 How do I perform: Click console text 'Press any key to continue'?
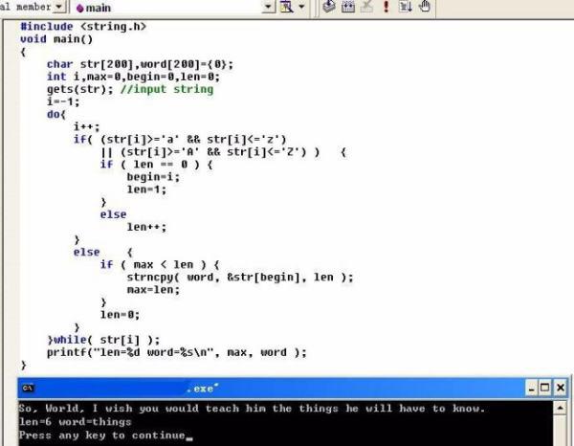point(102,435)
